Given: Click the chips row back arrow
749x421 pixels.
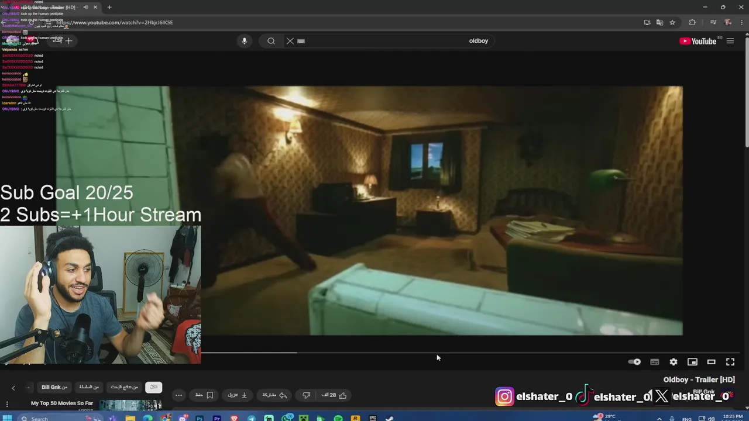Looking at the screenshot, I should click(x=13, y=388).
